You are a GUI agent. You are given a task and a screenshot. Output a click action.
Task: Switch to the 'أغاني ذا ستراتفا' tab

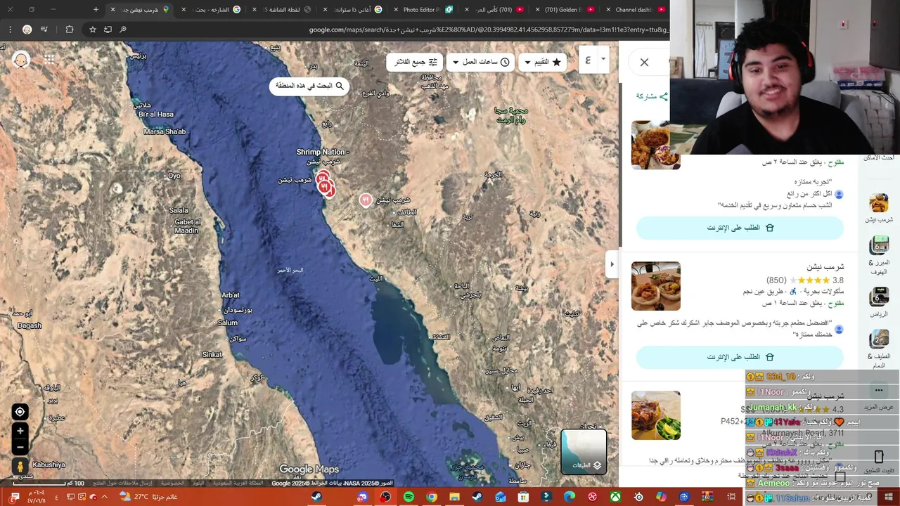(352, 10)
